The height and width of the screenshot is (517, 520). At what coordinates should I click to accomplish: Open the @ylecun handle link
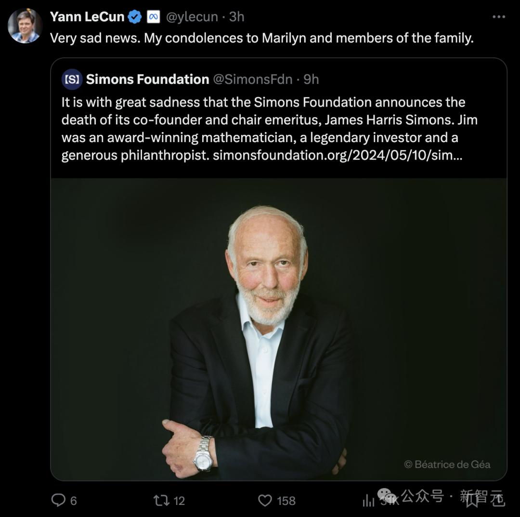[192, 17]
